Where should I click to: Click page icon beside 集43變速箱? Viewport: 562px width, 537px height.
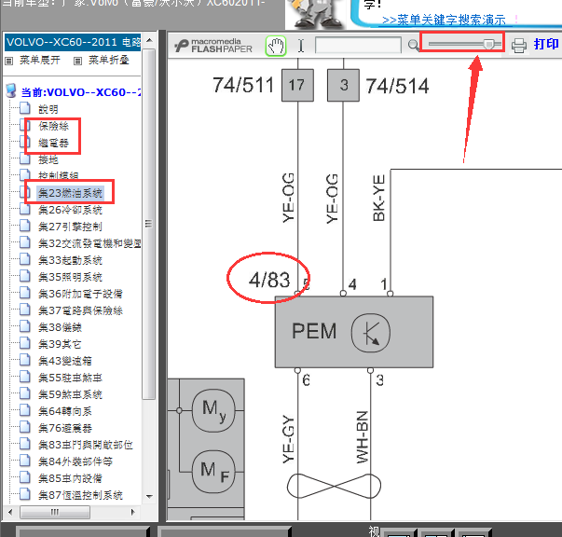click(25, 360)
